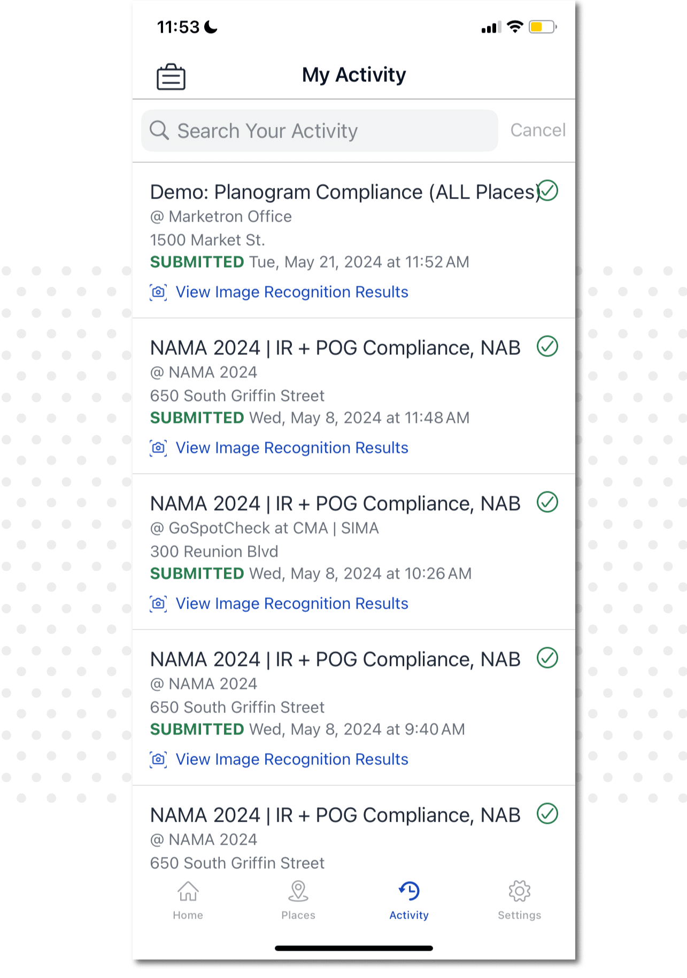This screenshot has width=687, height=978.
Task: Open the 300 Reunion Blvd activity entry
Action: pyautogui.click(x=214, y=551)
